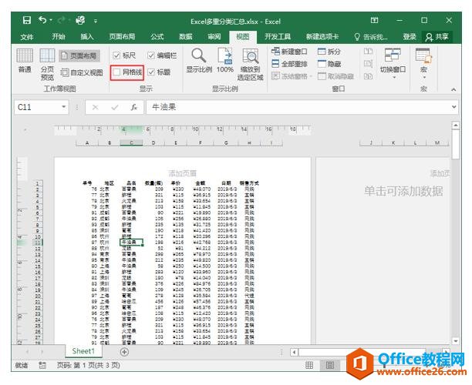Viewport: 472px width, 385px height.
Task: Enable the Gridlines (网格线) checkbox
Action: click(116, 72)
